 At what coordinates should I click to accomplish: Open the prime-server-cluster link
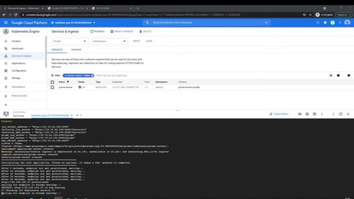(189, 87)
